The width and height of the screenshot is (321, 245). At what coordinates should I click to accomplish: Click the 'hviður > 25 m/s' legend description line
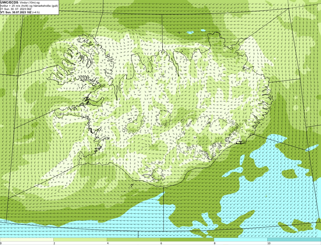[29, 6]
